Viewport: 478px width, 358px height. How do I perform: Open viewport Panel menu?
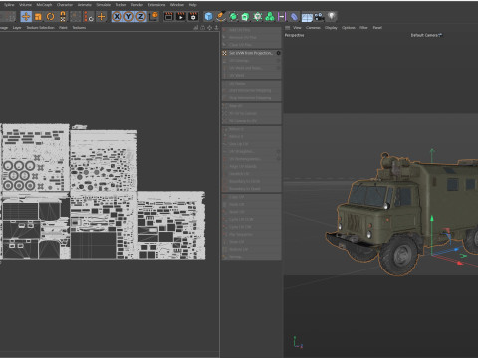tap(377, 28)
